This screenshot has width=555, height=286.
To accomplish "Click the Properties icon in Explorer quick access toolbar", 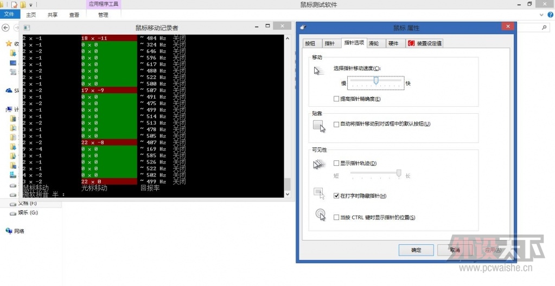I will click(15, 4).
